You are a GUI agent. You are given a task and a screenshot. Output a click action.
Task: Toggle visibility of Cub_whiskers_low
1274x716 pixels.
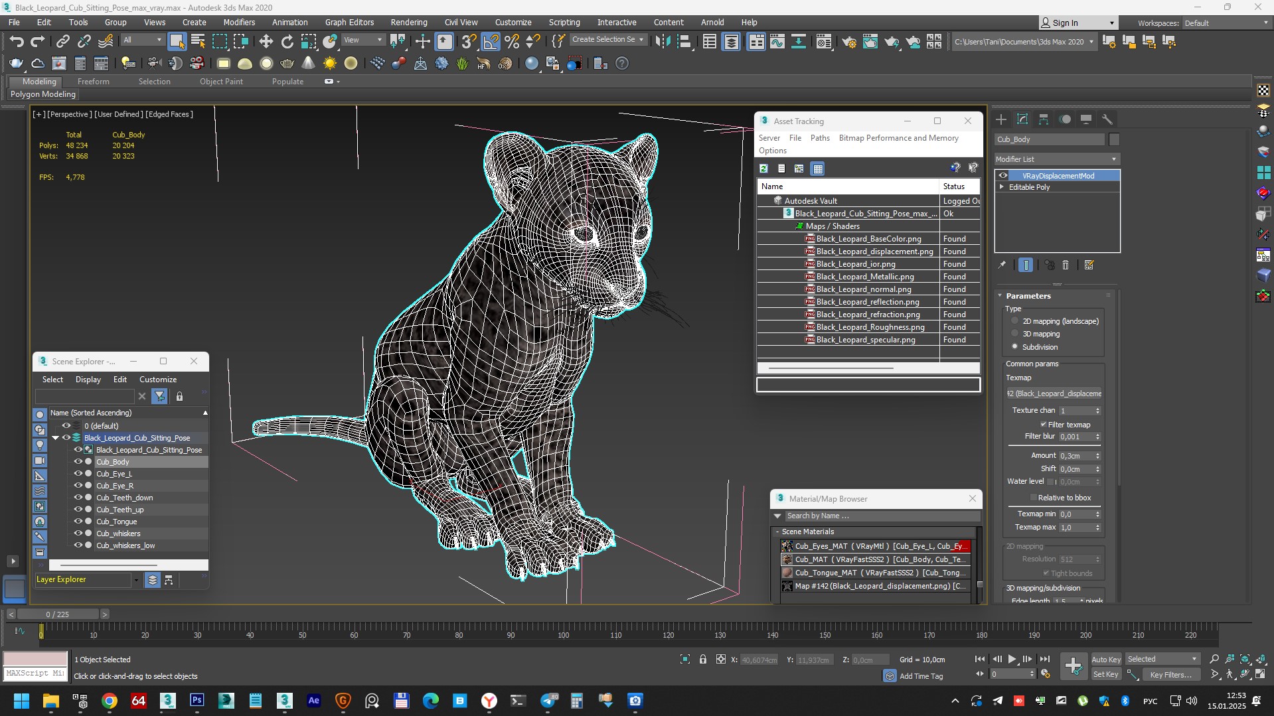tap(78, 545)
